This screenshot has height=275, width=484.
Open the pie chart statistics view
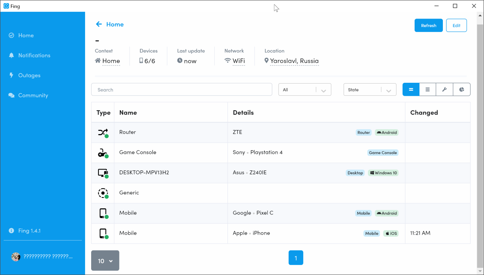click(x=462, y=90)
